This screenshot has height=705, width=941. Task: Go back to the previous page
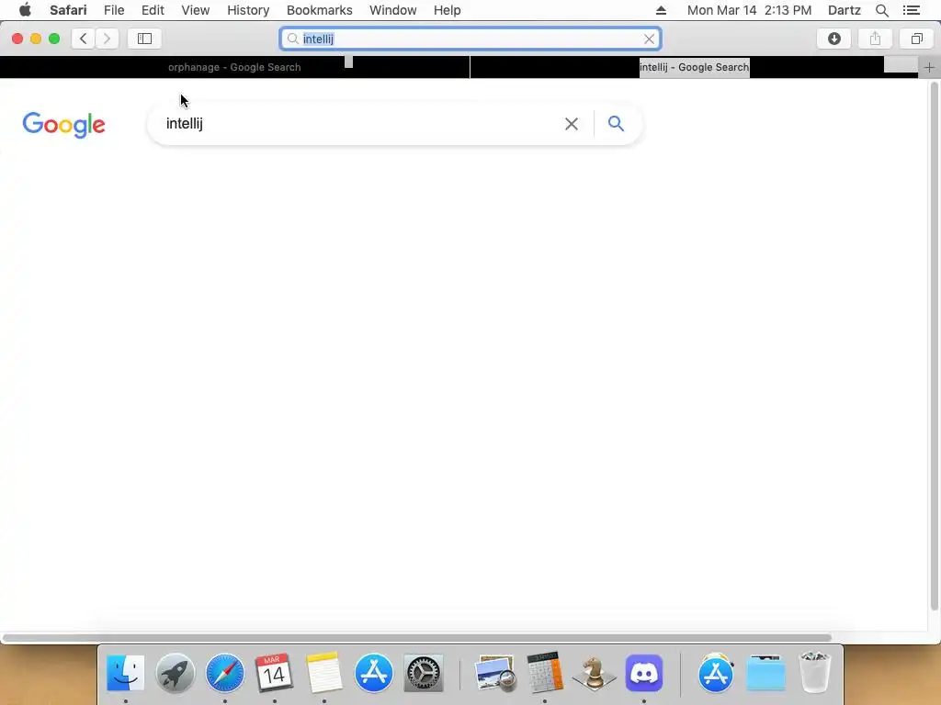pos(84,39)
